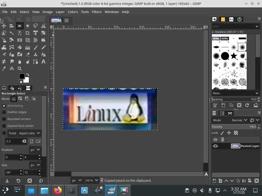262x196 pixels.
Task: Refresh the brushes list
Action: pos(247,105)
